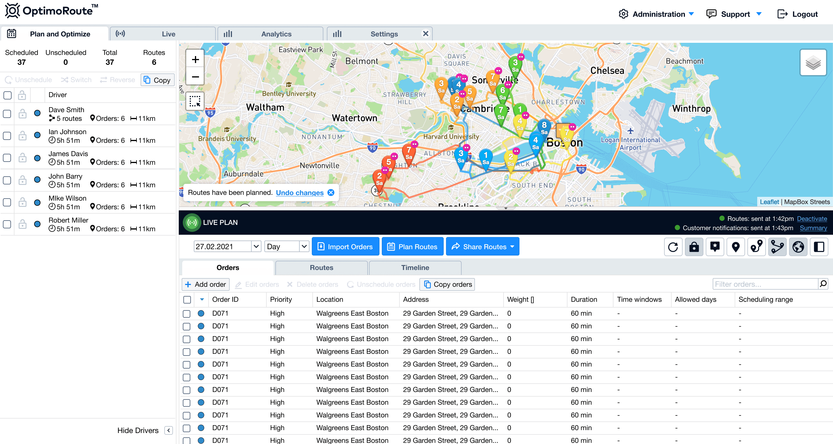Open the Summary link

813,228
